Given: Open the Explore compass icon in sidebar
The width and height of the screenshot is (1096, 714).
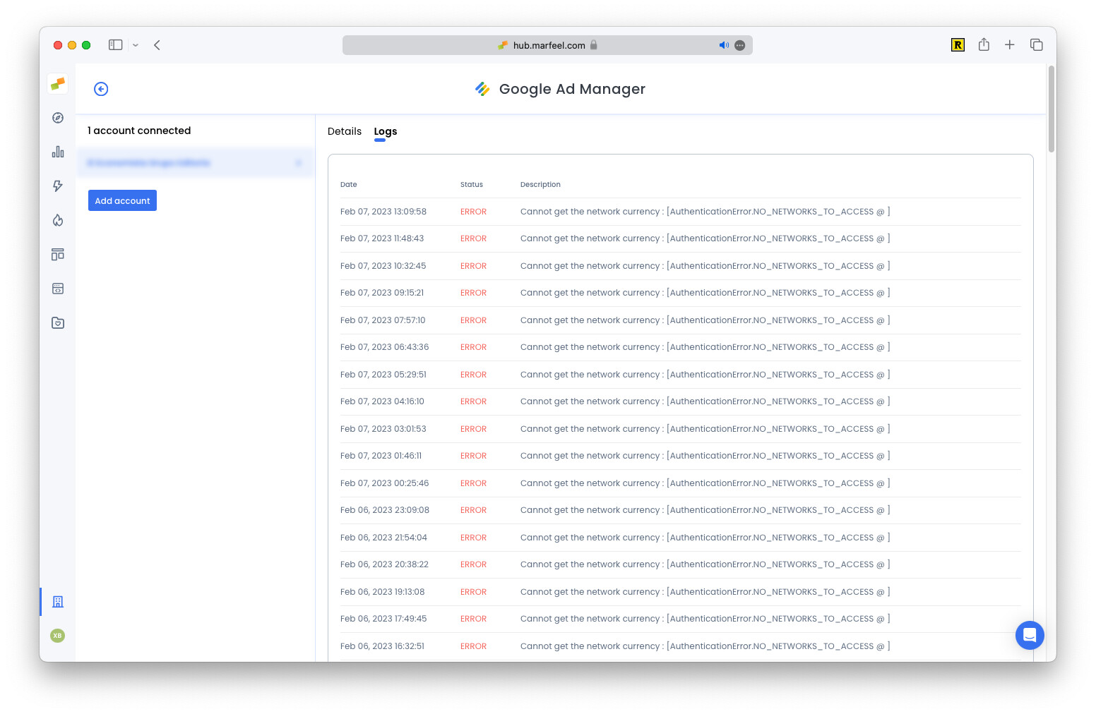Looking at the screenshot, I should pos(57,118).
